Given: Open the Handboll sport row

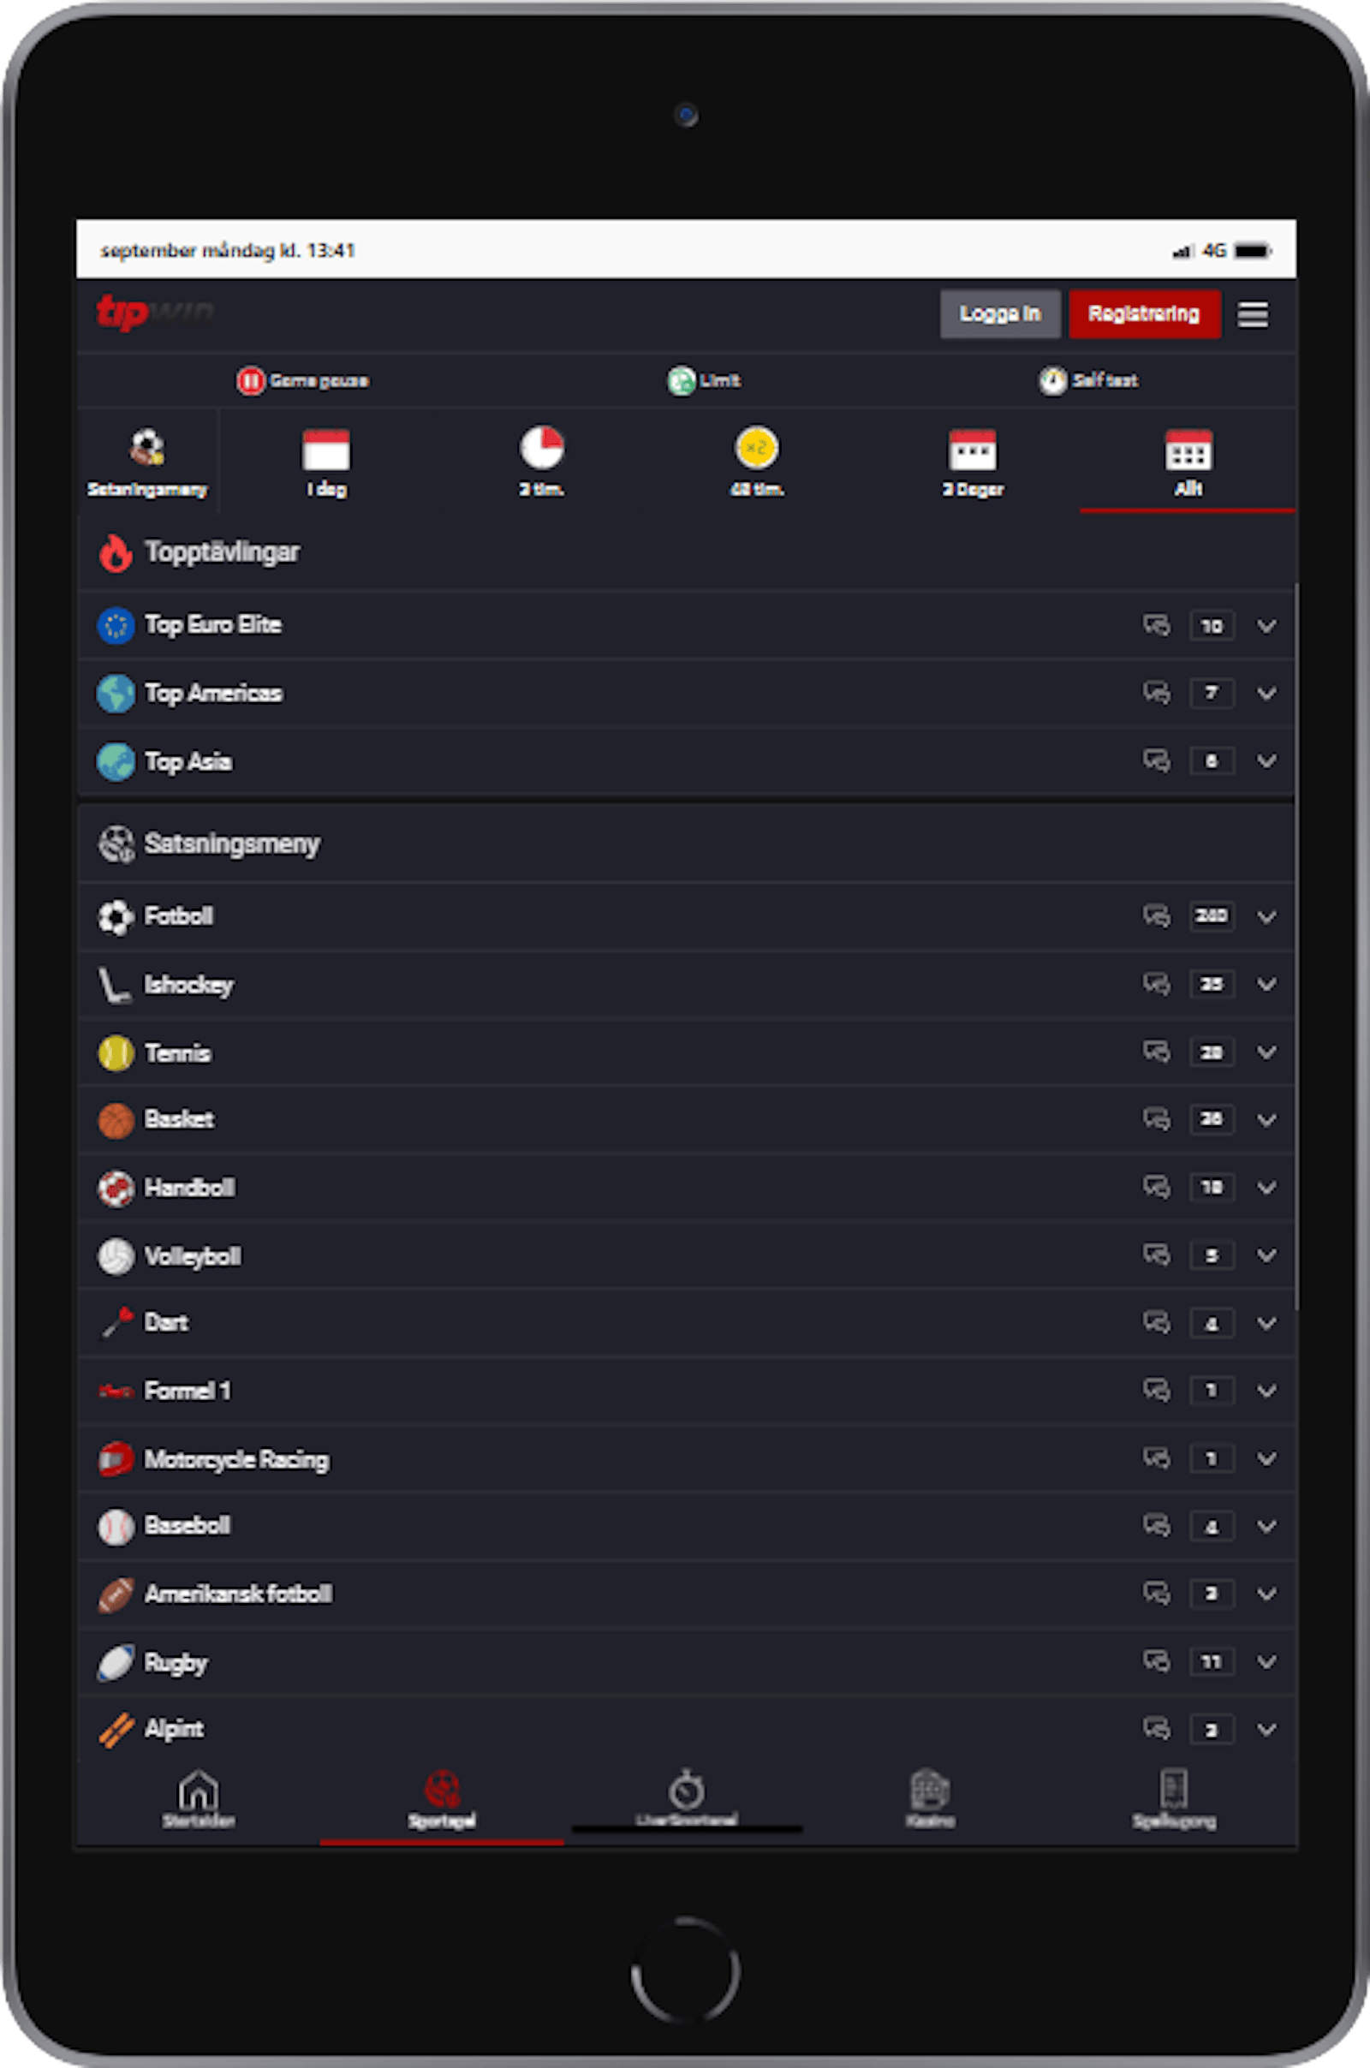Looking at the screenshot, I should (686, 1188).
